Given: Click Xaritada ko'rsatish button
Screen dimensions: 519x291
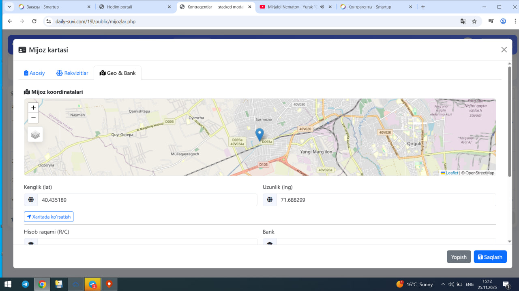Looking at the screenshot, I should point(49,217).
